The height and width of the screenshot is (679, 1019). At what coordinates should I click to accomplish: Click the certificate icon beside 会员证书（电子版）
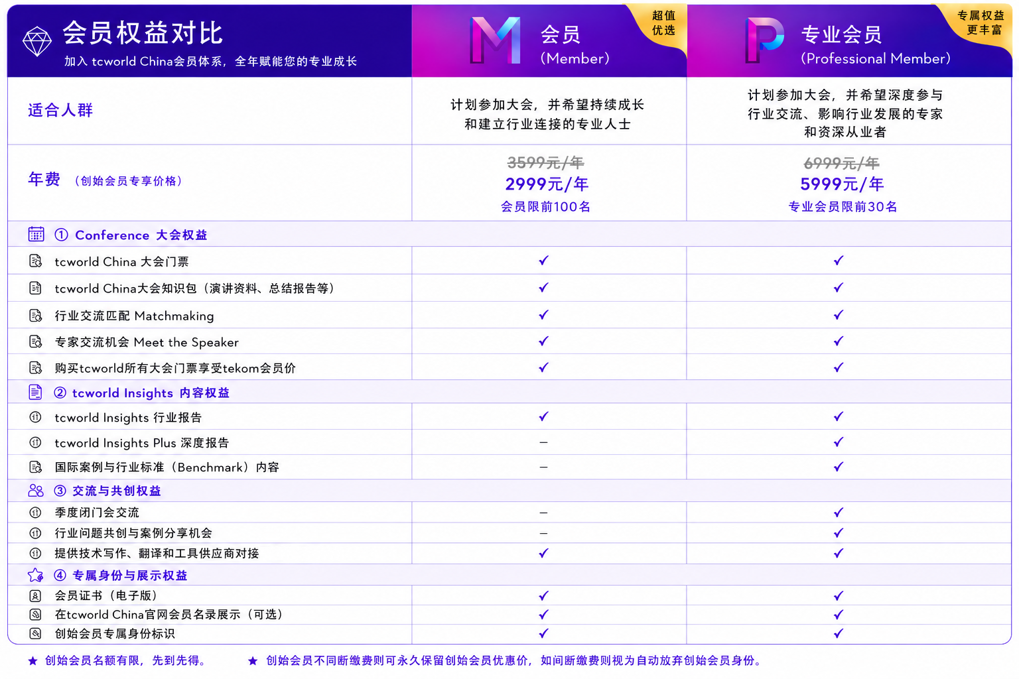point(36,595)
